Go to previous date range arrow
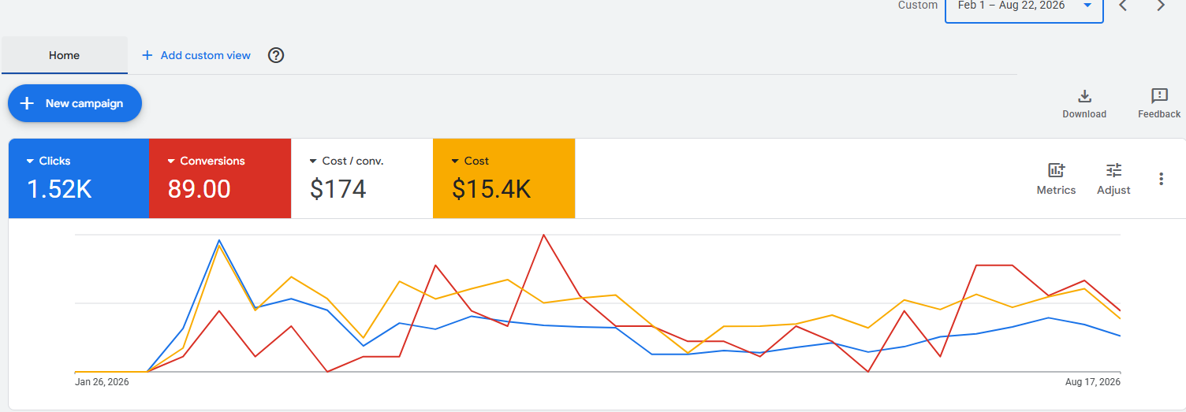 tap(1123, 6)
